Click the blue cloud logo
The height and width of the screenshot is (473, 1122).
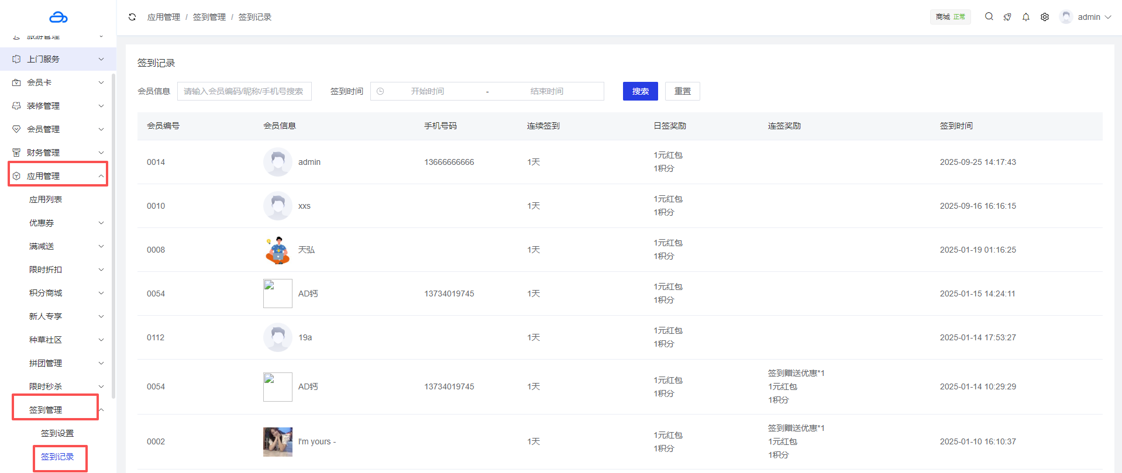[58, 18]
